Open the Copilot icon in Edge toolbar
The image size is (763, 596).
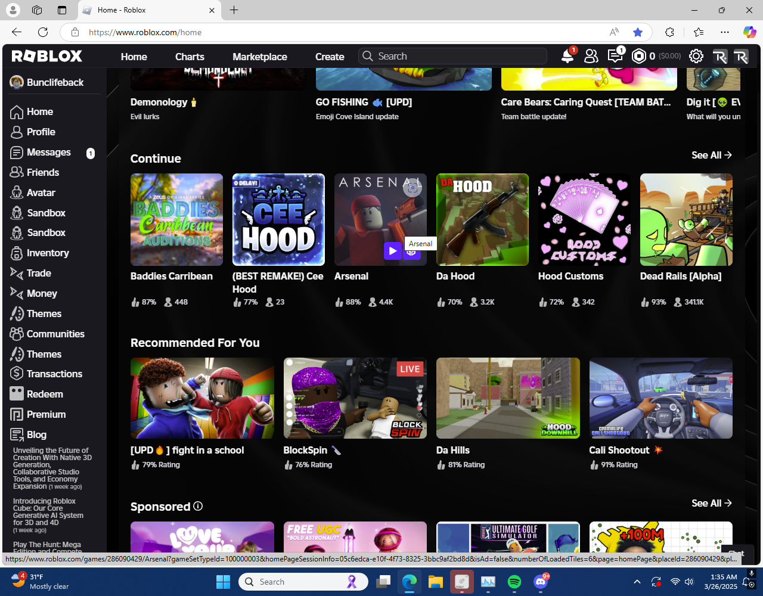point(749,32)
